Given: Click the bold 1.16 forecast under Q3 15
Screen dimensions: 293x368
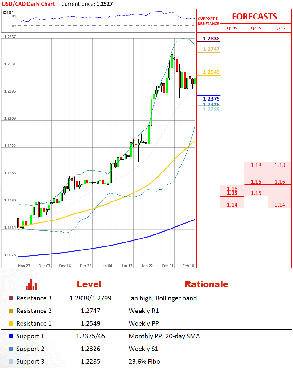Looking at the screenshot, I should coord(280,182).
